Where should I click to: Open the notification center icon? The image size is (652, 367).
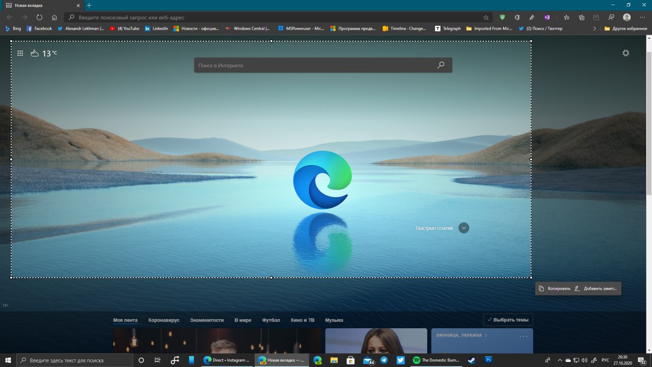(641, 360)
